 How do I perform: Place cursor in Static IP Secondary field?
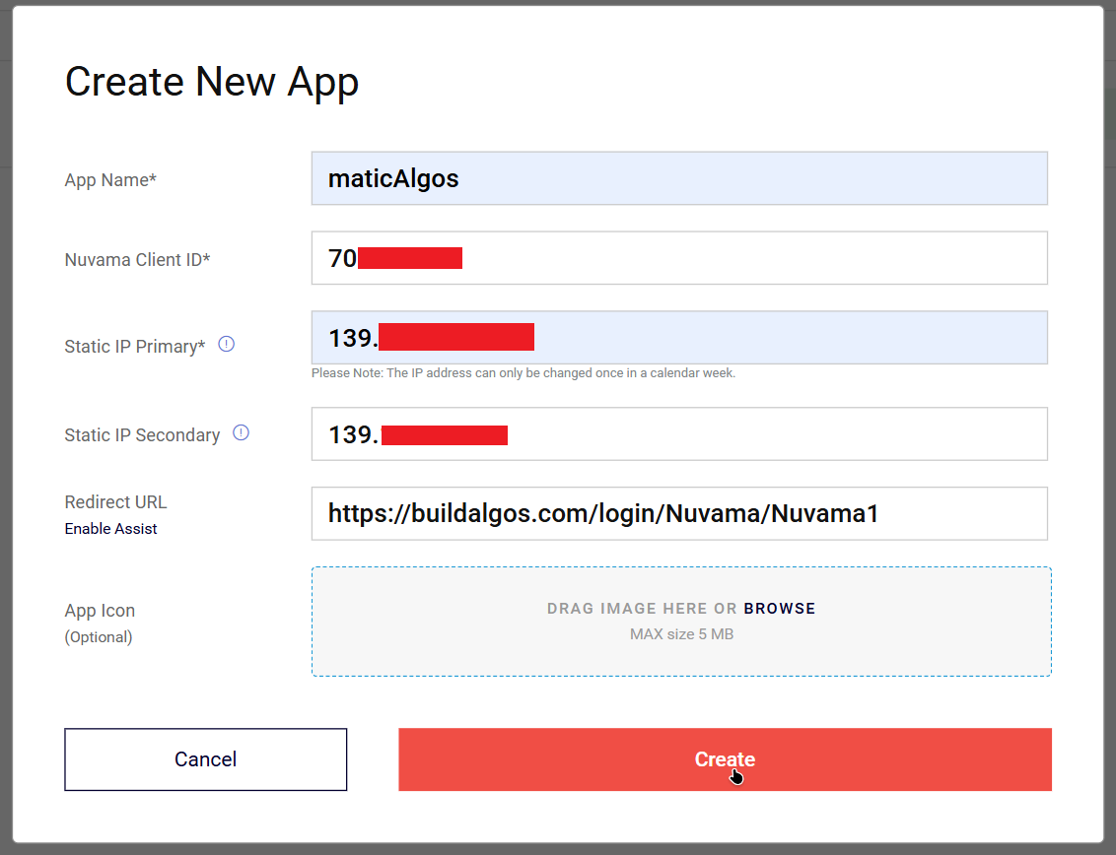tap(769, 434)
